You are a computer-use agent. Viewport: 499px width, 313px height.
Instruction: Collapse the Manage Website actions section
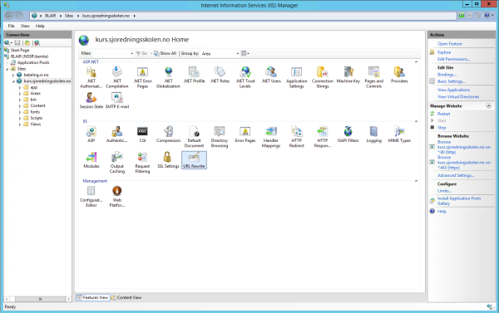coord(488,105)
